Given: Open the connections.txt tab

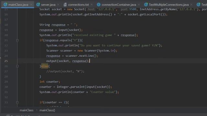Looking at the screenshot, I should tap(78, 5).
